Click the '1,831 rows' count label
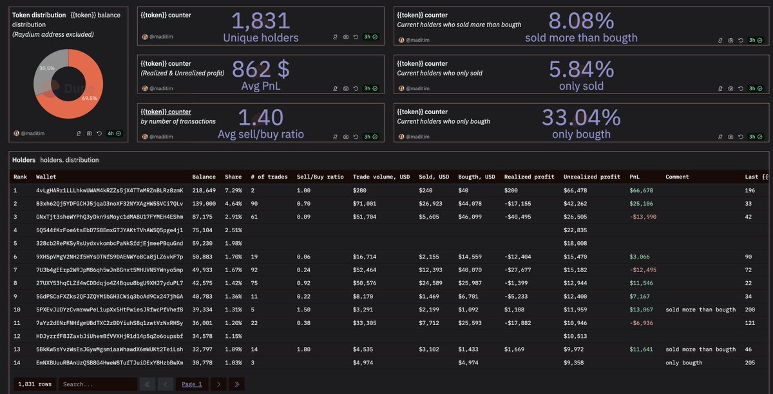 pyautogui.click(x=33, y=384)
